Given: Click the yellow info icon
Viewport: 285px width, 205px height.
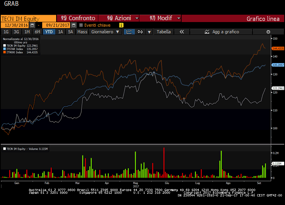Looking at the screenshot, I should pos(121,25).
